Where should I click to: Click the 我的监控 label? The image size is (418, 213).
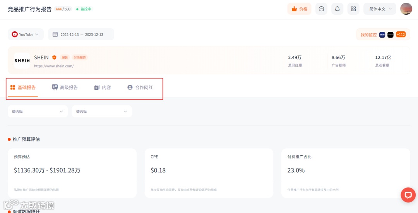369,34
